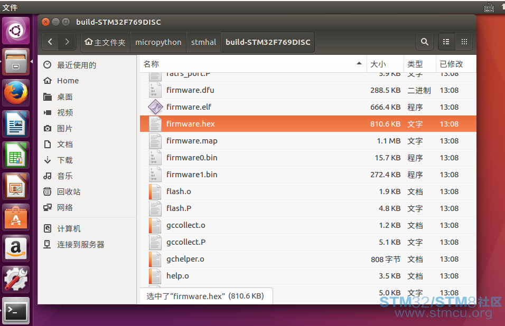Launch LibreOffice Writer from dock
Viewport: 505px width, 326px height.
pyautogui.click(x=16, y=124)
